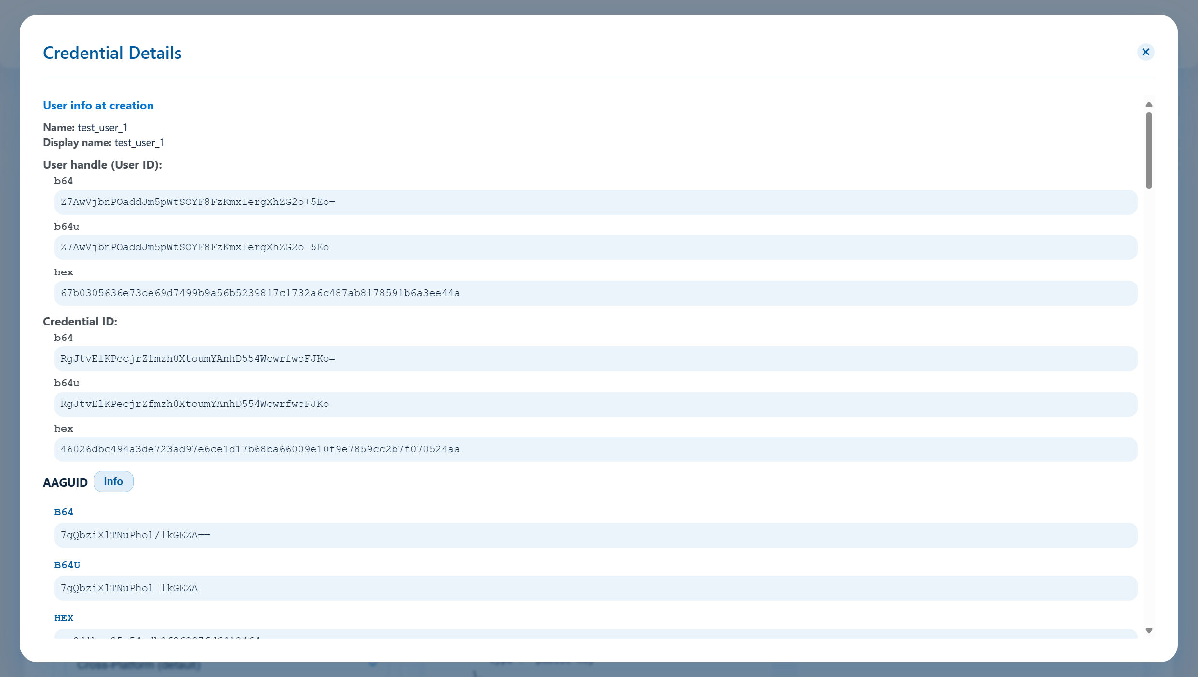Click the scrollbar down arrow
The height and width of the screenshot is (677, 1198).
point(1149,631)
